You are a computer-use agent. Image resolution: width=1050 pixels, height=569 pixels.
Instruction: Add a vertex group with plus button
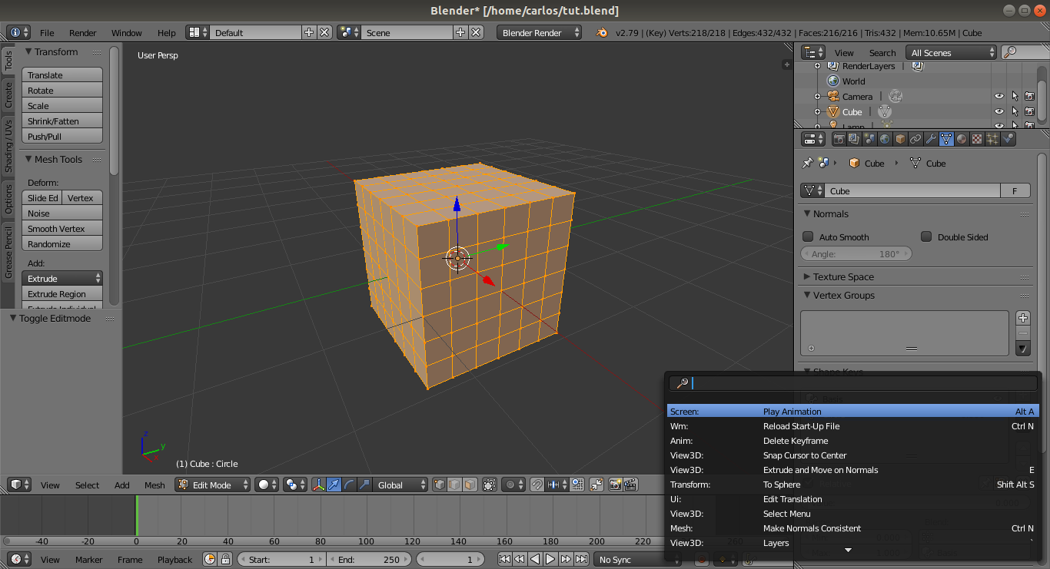click(x=1023, y=317)
